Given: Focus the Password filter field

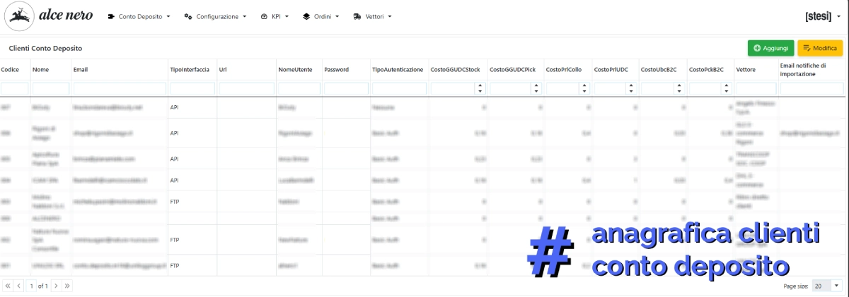Looking at the screenshot, I should (346, 89).
